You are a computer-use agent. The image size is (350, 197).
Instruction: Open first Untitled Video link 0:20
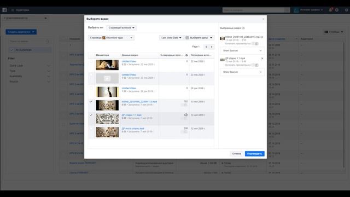pos(129,61)
